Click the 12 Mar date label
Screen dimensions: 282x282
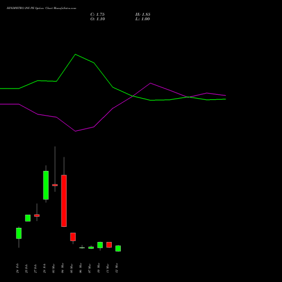pos(117,268)
